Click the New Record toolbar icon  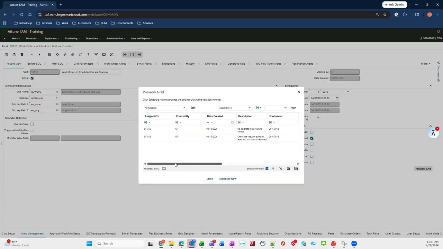[14, 55]
